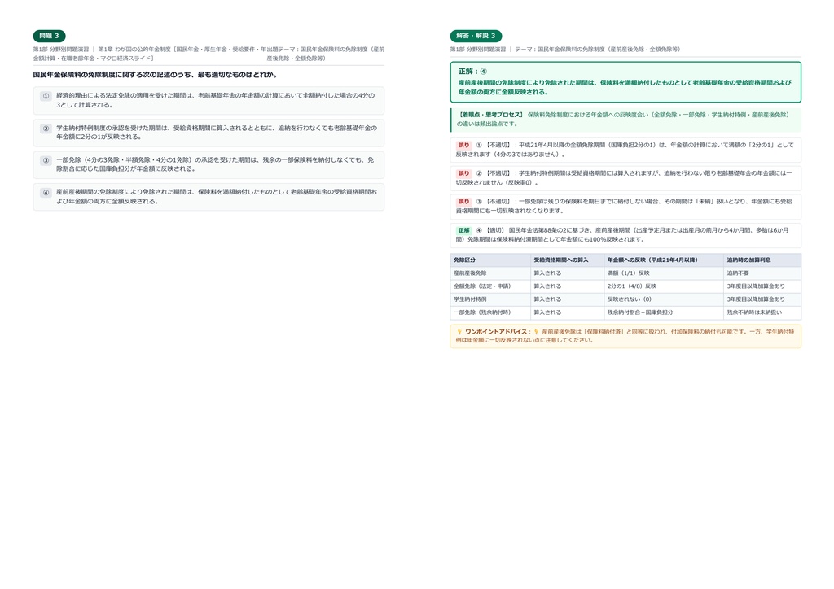Click the 産前産後免除 table row label
834x589 pixels.
tap(470, 273)
